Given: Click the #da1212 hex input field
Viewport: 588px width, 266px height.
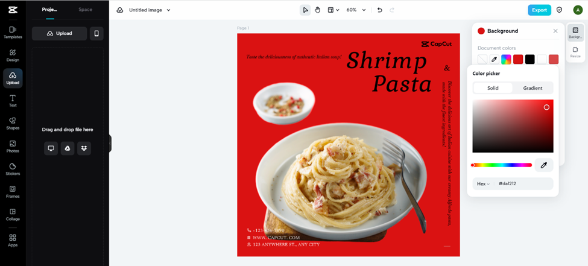Looking at the screenshot, I should (523, 184).
